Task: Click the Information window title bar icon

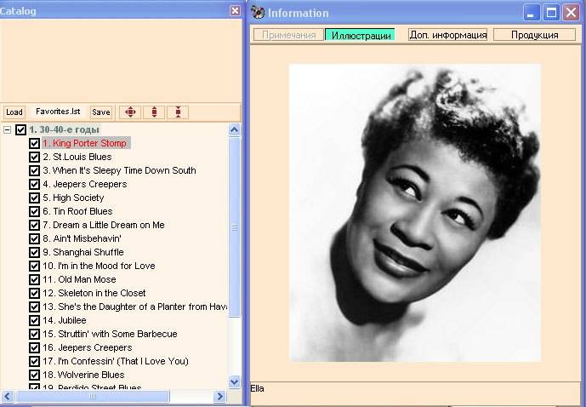Action: 258,12
